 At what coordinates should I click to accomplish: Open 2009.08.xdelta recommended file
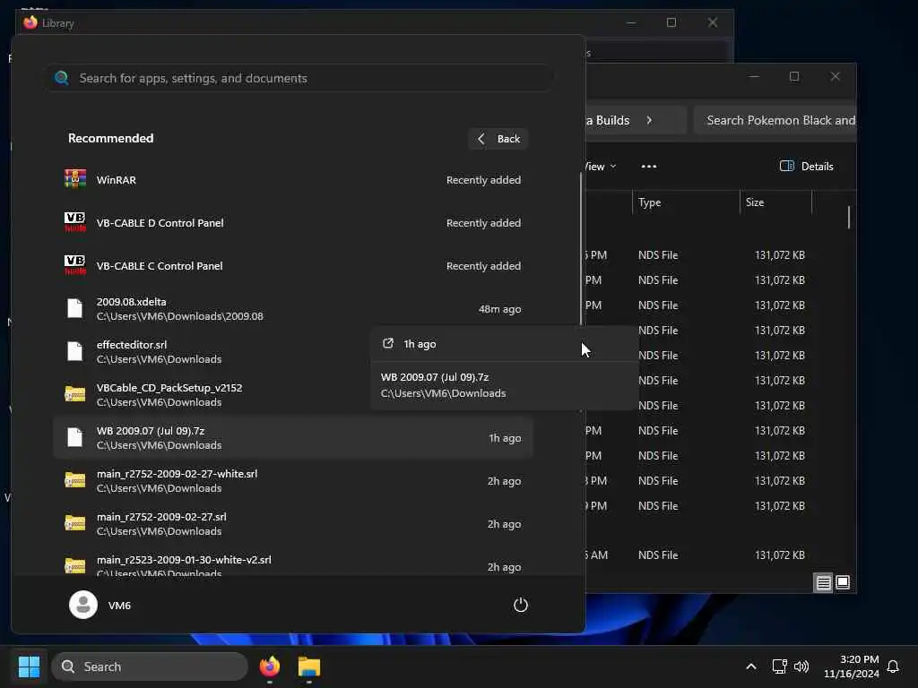293,309
